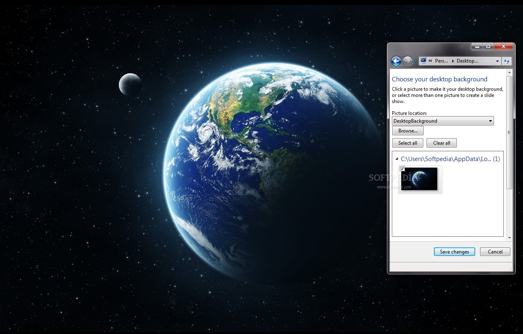Click Select all pictures button
This screenshot has width=523, height=334.
pos(408,143)
